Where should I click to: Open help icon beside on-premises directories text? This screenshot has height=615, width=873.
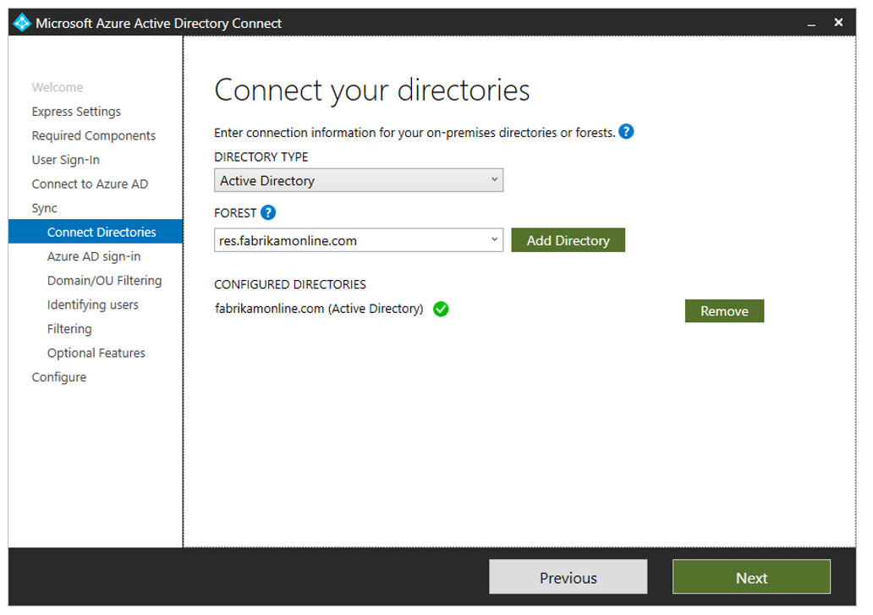(626, 132)
